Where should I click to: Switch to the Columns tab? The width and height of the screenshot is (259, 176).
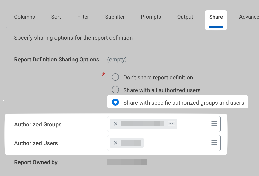[25, 17]
